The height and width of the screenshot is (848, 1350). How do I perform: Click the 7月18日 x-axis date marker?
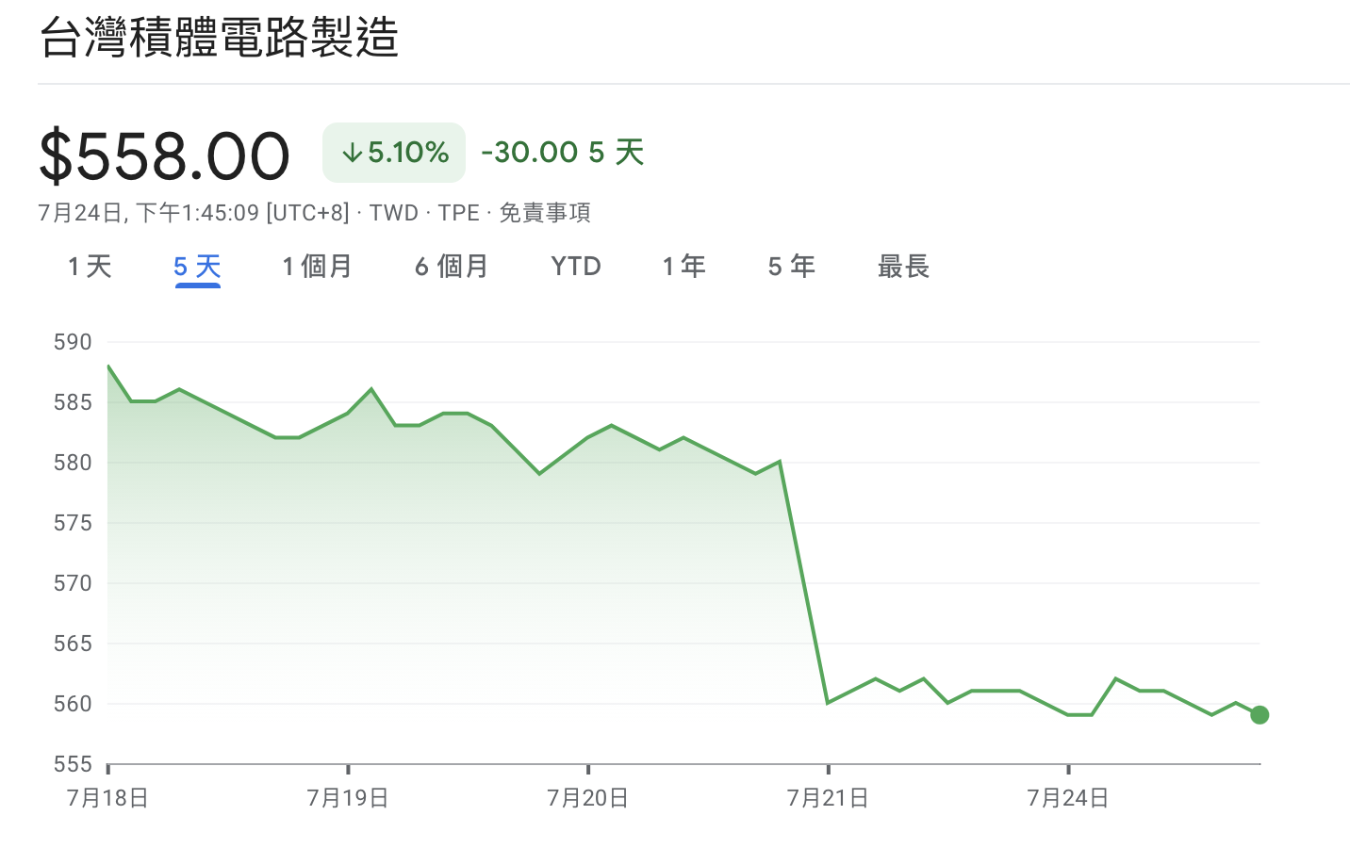(x=107, y=798)
